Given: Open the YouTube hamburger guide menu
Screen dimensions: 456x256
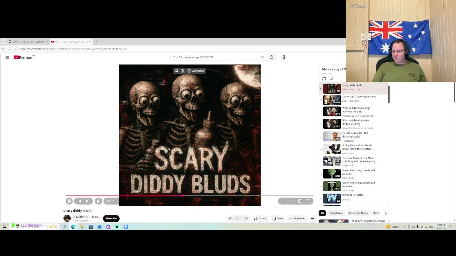Looking at the screenshot, I should pos(7,57).
